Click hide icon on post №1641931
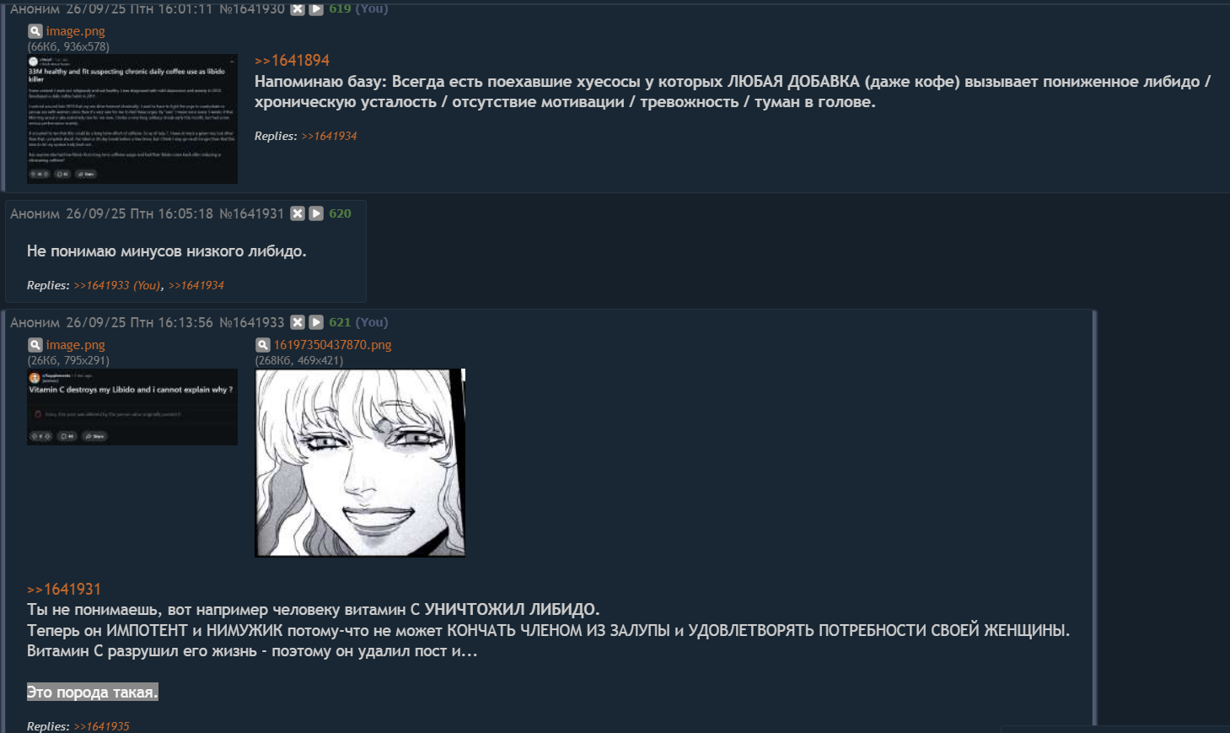Screen dimensions: 1230x733 coord(298,213)
